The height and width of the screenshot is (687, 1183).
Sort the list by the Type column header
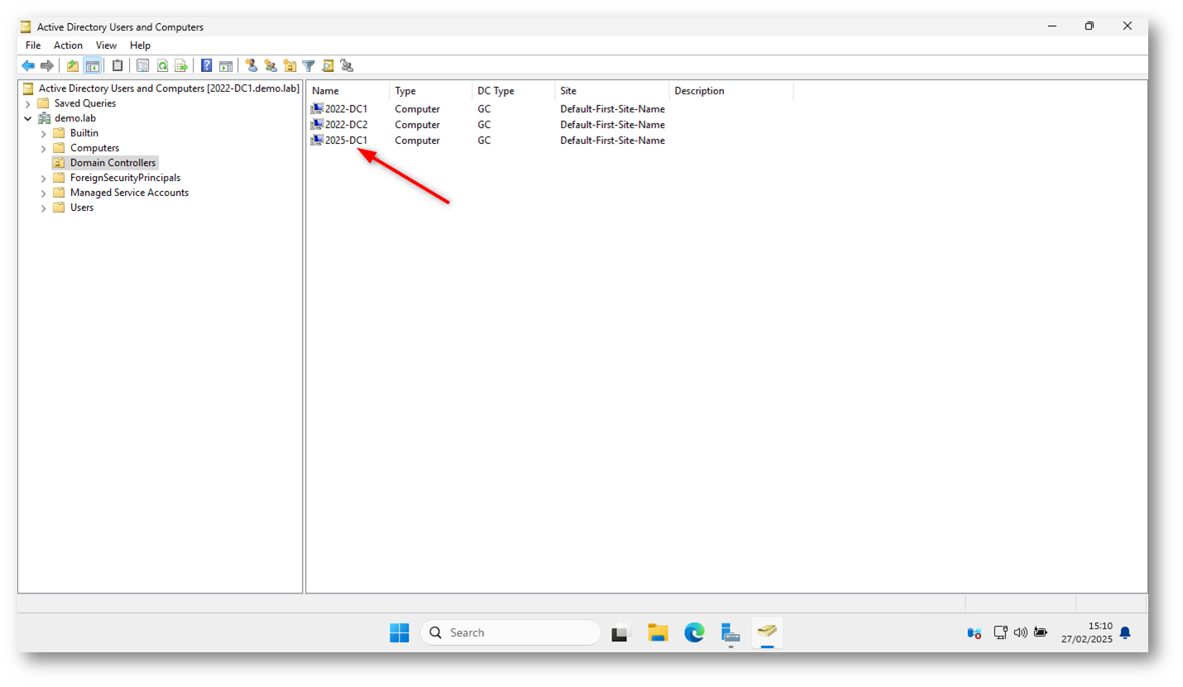tap(430, 91)
